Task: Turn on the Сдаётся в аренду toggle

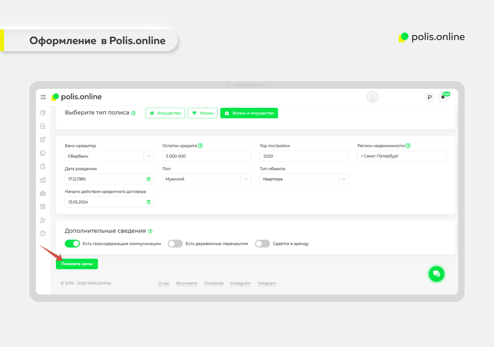Action: (262, 244)
